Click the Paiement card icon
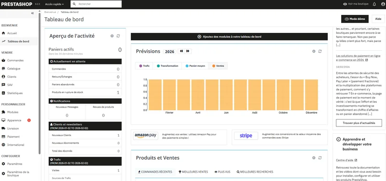Screen dimensions: 386x181 click(3, 137)
